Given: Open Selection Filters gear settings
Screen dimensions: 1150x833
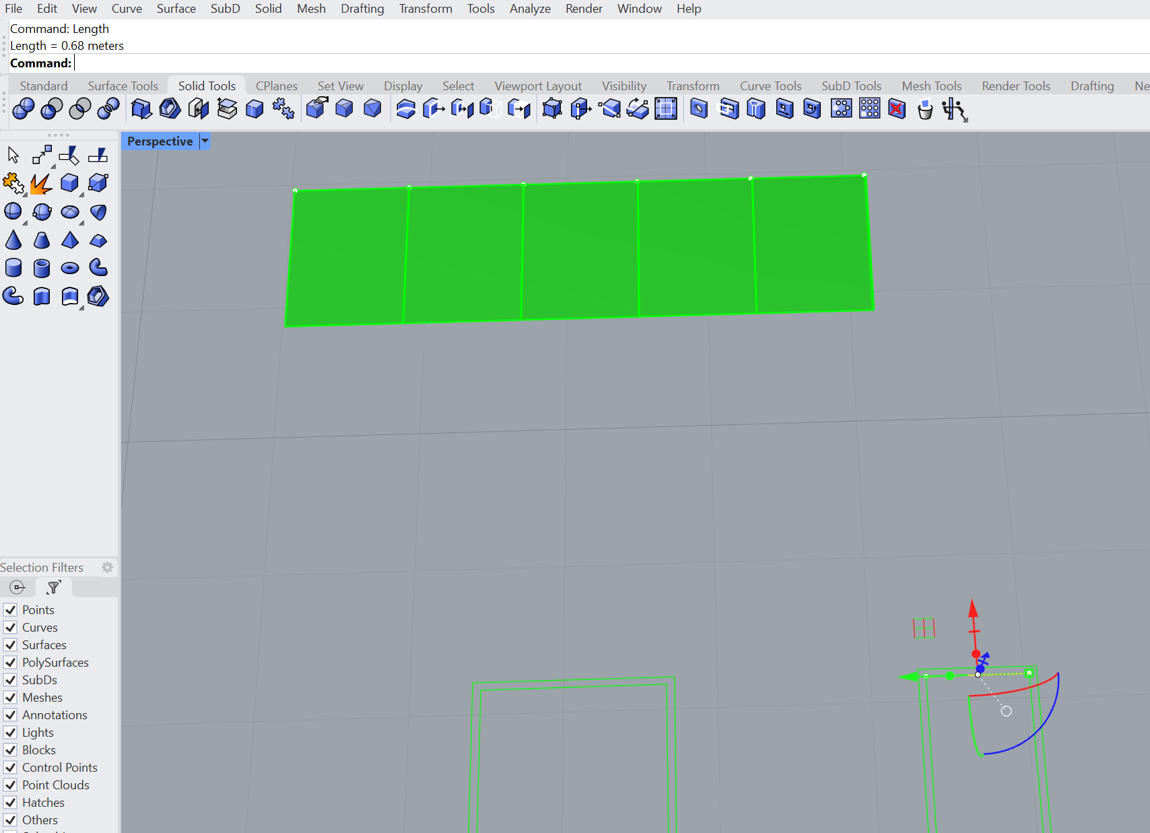Looking at the screenshot, I should pos(107,568).
